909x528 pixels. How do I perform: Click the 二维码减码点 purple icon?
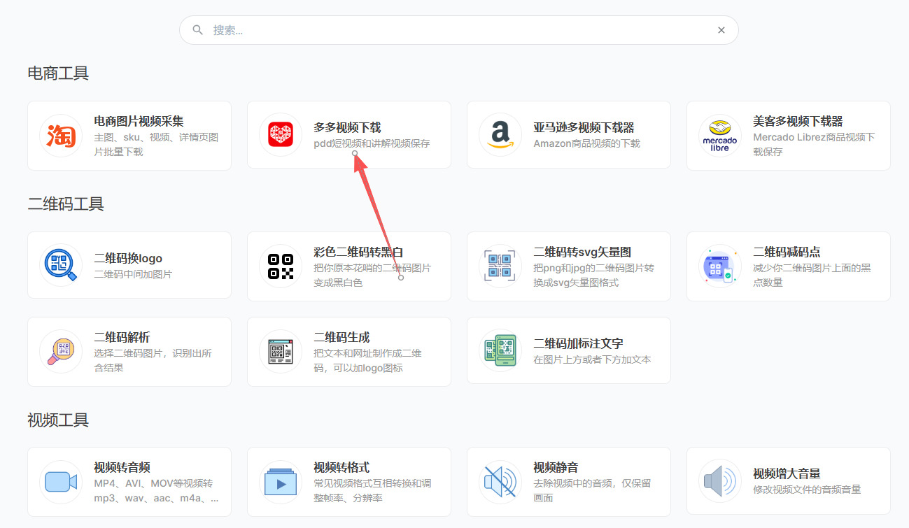click(720, 266)
